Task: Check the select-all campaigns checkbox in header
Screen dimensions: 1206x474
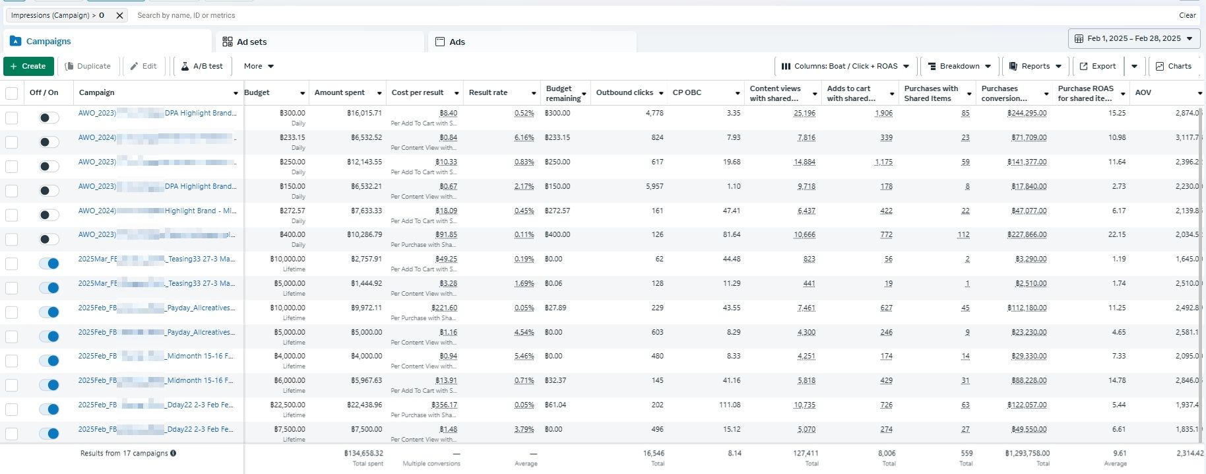Action: 12,93
